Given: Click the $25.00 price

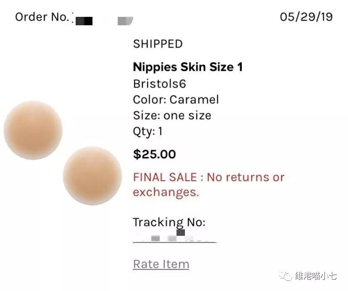Looking at the screenshot, I should (x=155, y=154).
